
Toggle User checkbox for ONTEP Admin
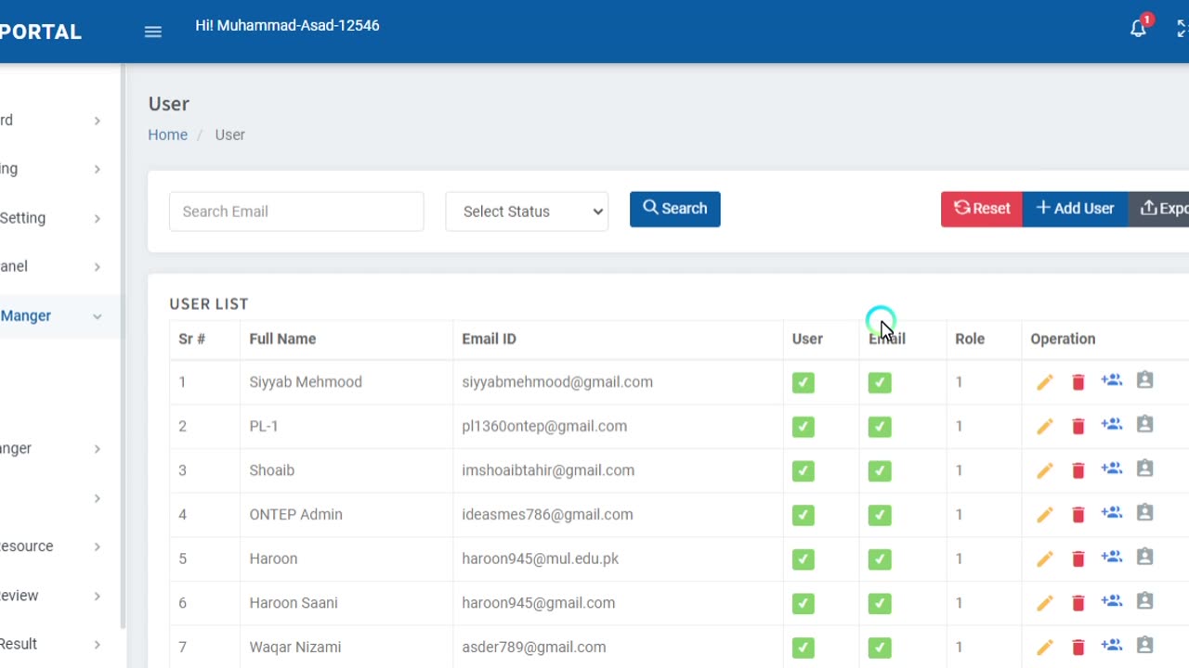pos(804,515)
